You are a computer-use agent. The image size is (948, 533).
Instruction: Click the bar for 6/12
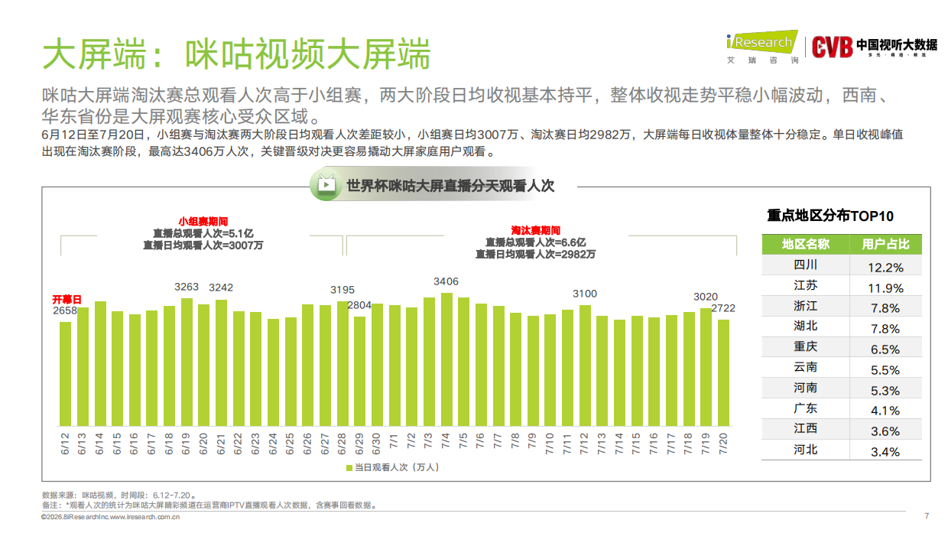[x=65, y=374]
